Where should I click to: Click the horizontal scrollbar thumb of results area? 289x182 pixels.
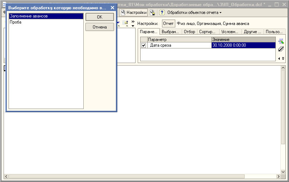pos(127,176)
